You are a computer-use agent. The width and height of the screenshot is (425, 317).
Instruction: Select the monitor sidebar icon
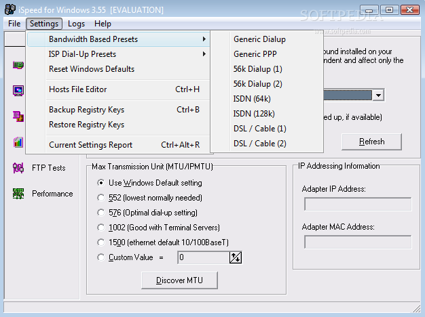click(x=18, y=91)
